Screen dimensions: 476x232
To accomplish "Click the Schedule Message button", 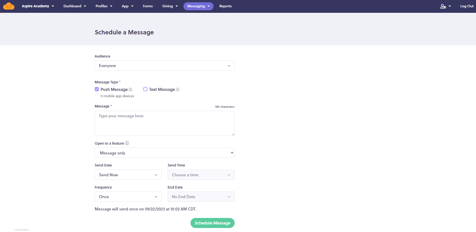I will click(212, 223).
